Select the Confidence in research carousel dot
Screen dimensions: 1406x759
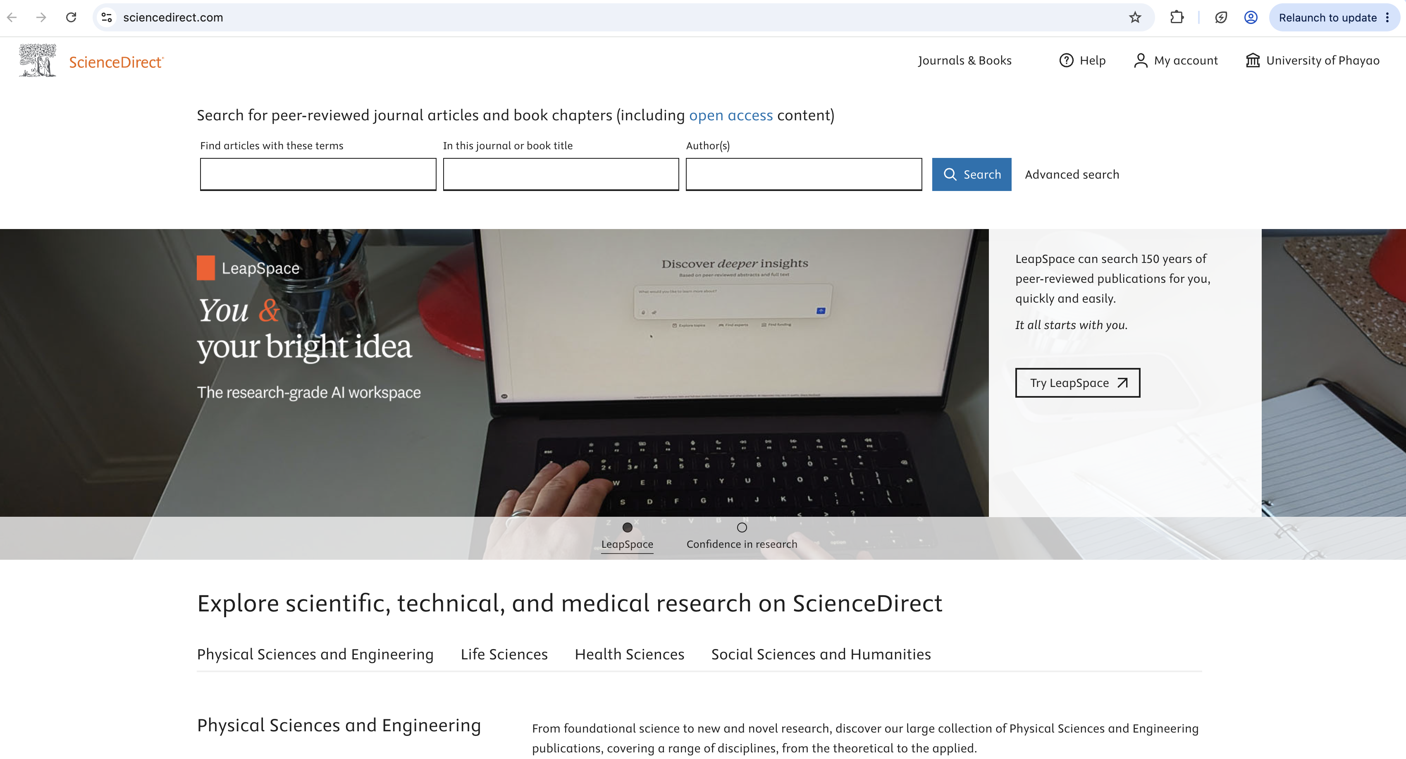pyautogui.click(x=742, y=527)
